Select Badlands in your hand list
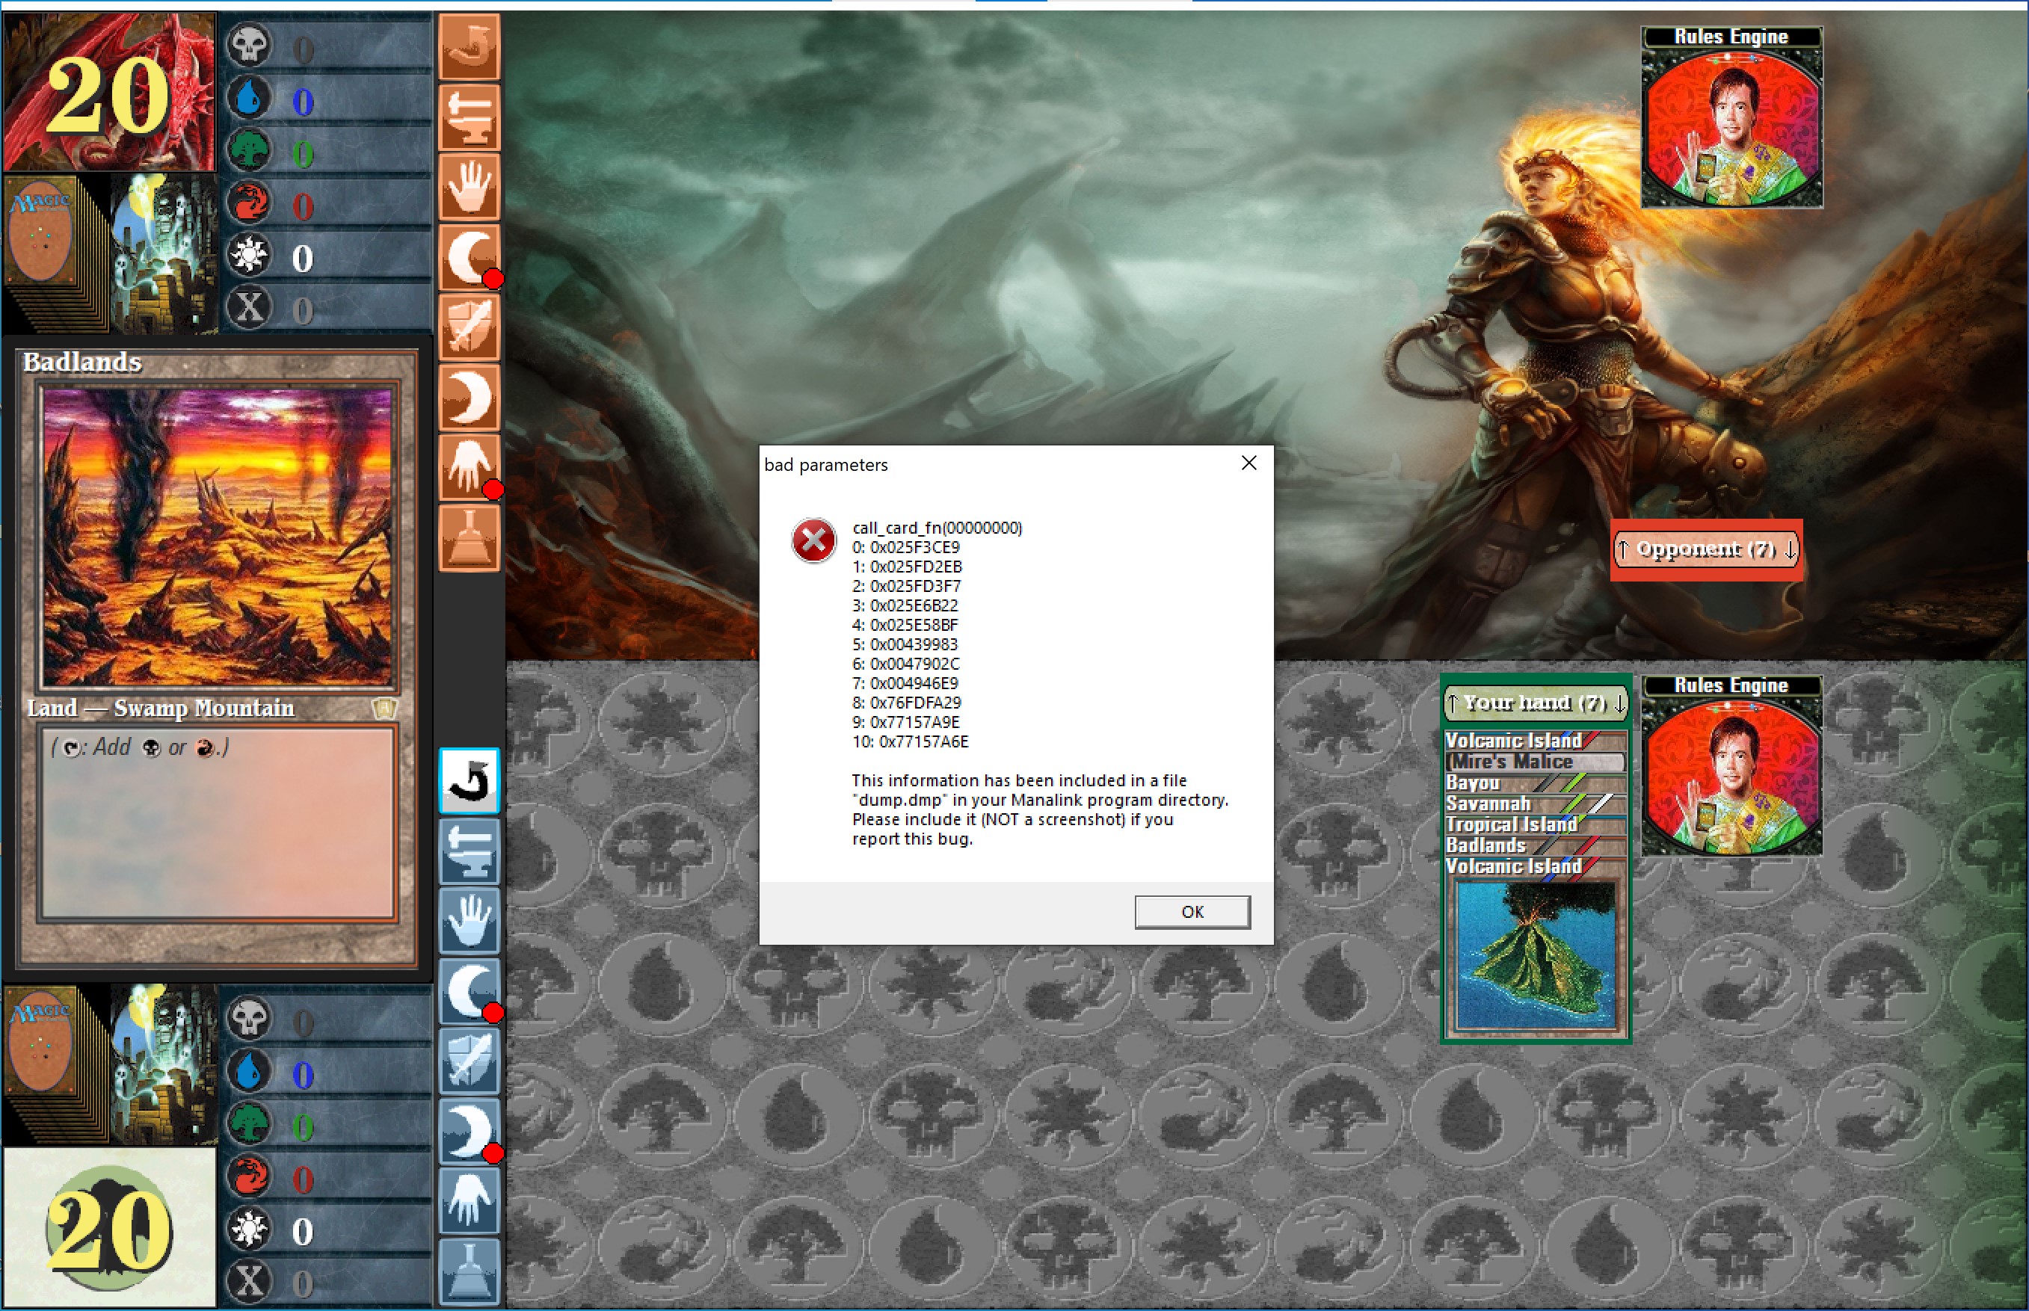This screenshot has height=1311, width=2029. point(1535,845)
